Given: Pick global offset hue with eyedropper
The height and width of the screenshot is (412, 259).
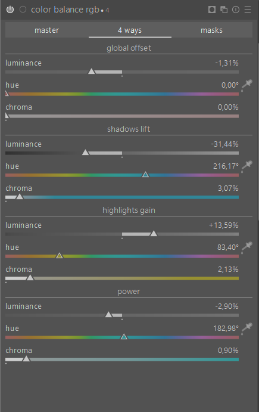Looking at the screenshot, I should pos(246,85).
